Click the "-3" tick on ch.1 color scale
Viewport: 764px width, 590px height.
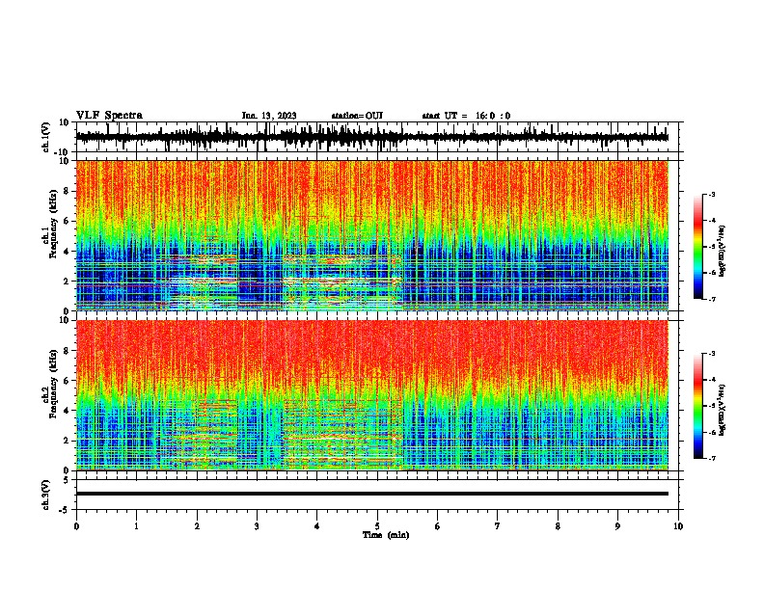pos(712,194)
